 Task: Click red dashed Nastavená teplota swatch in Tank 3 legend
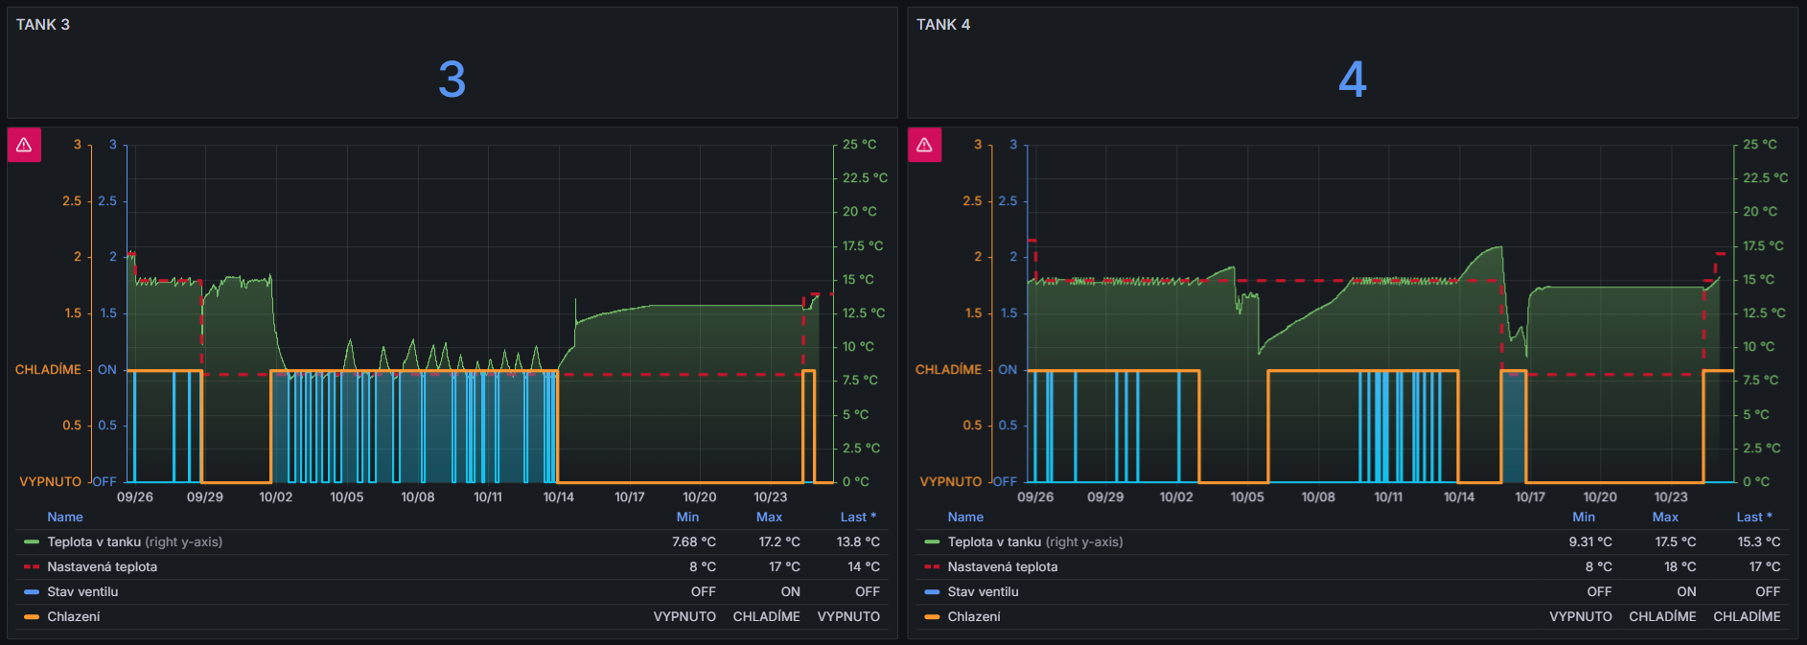tap(32, 567)
